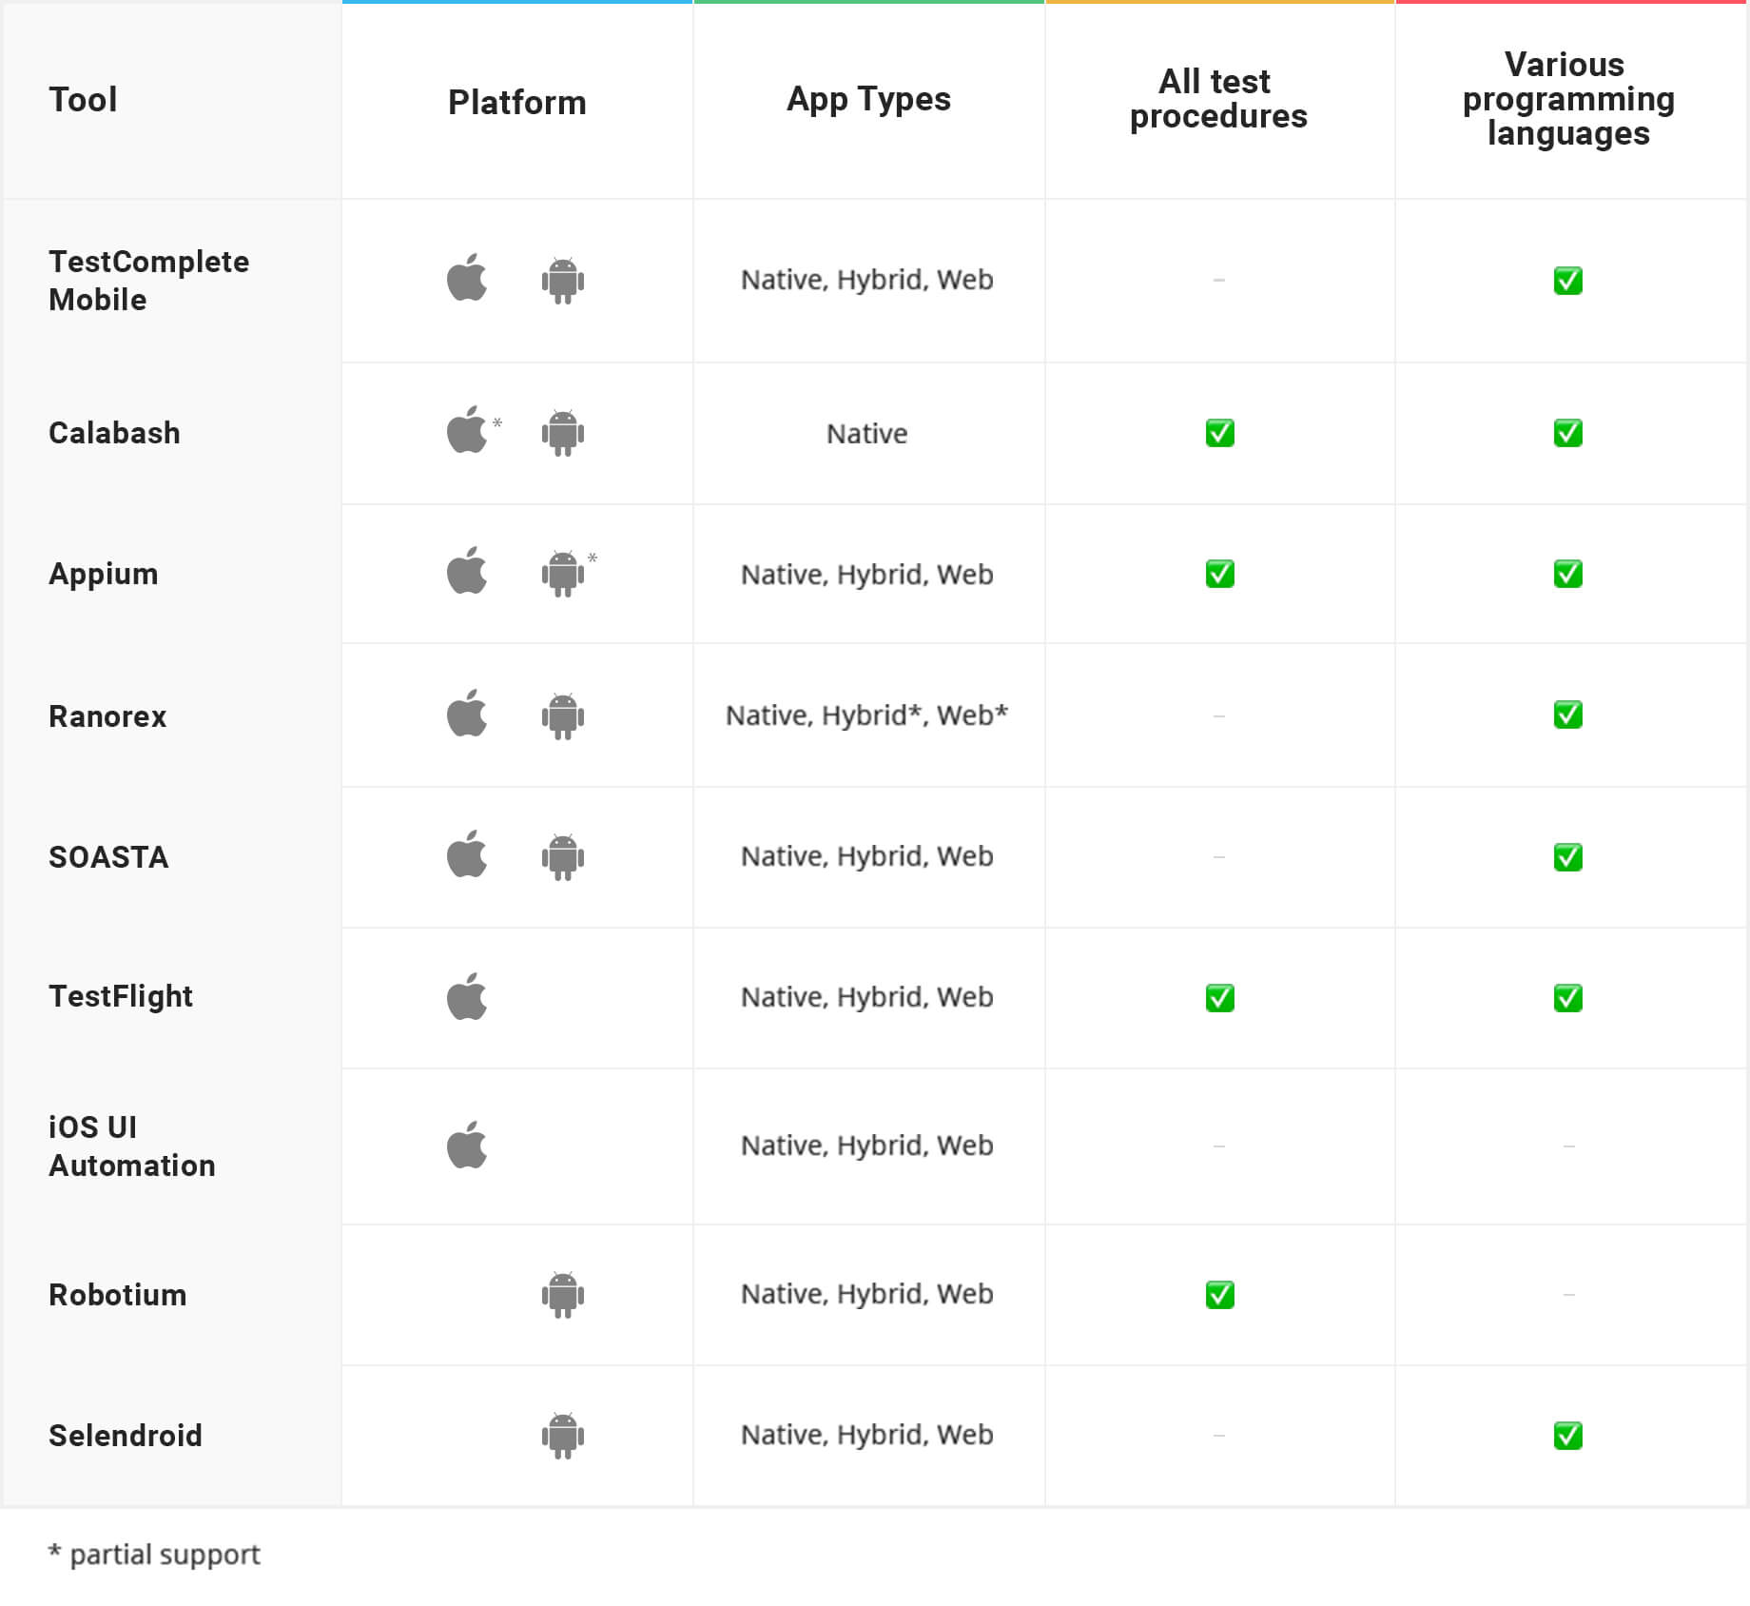Screen dimensions: 1750x1606
Task: Click the TestComplete Mobile tool name
Action: click(x=148, y=280)
